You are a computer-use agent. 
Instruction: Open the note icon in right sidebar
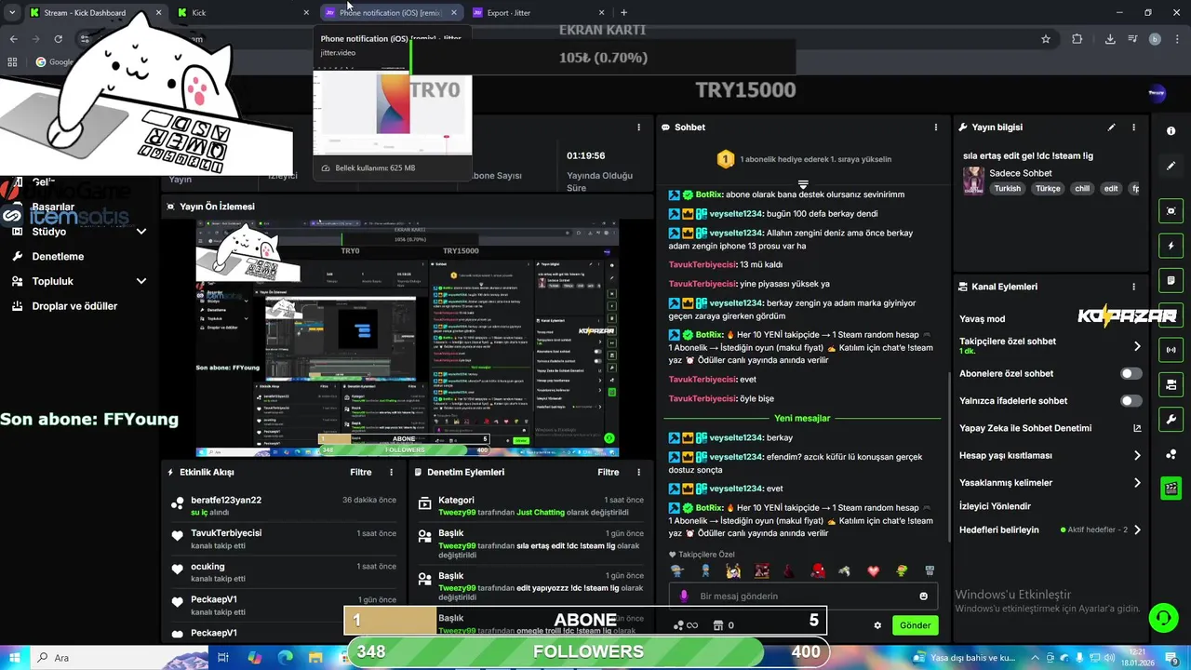click(1171, 280)
